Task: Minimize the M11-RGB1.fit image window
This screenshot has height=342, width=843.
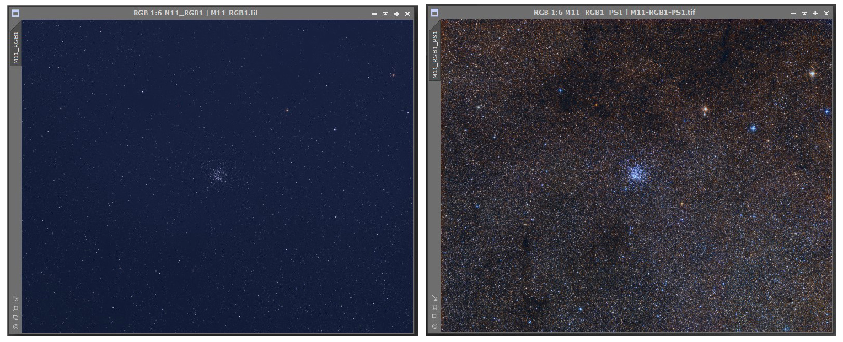Action: (x=375, y=13)
